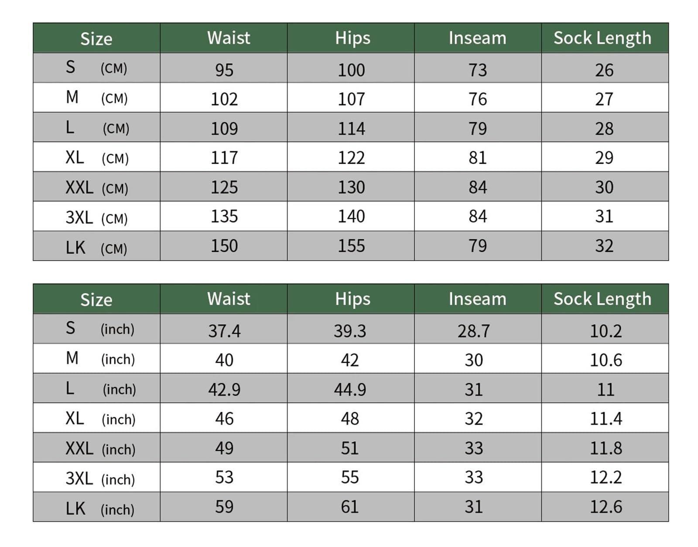Select the hips value 44.9 for size L
The image size is (698, 547).
tap(350, 389)
